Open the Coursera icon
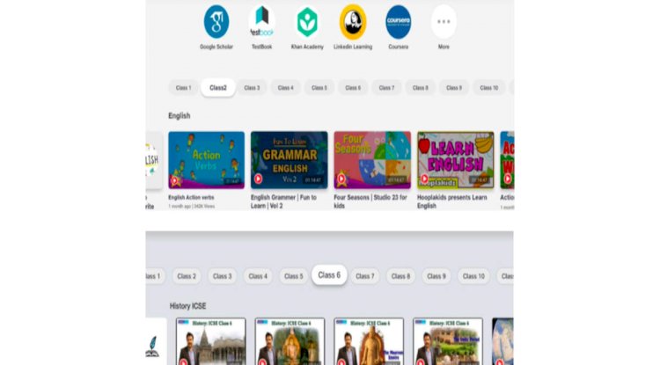660x365 pixels. tap(398, 22)
